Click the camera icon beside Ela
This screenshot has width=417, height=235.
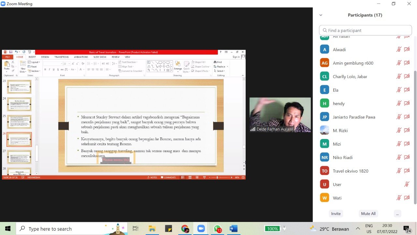pos(407,90)
